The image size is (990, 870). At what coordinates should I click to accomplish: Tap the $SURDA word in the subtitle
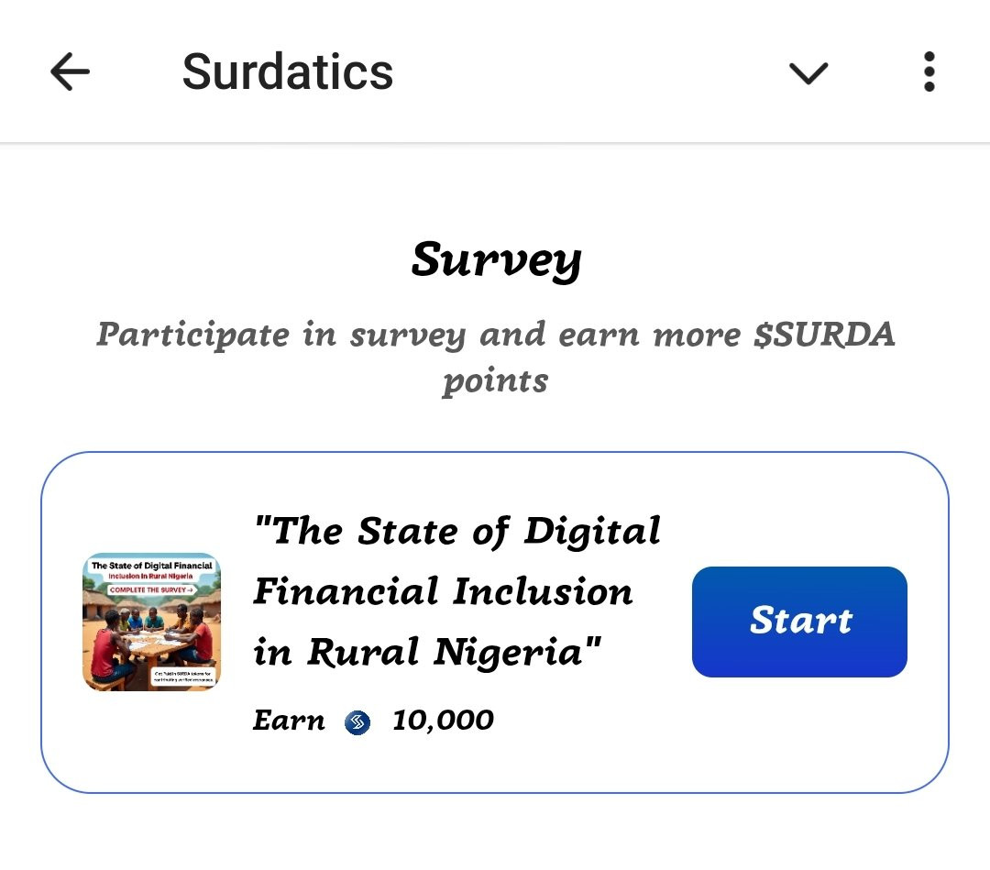(x=824, y=335)
